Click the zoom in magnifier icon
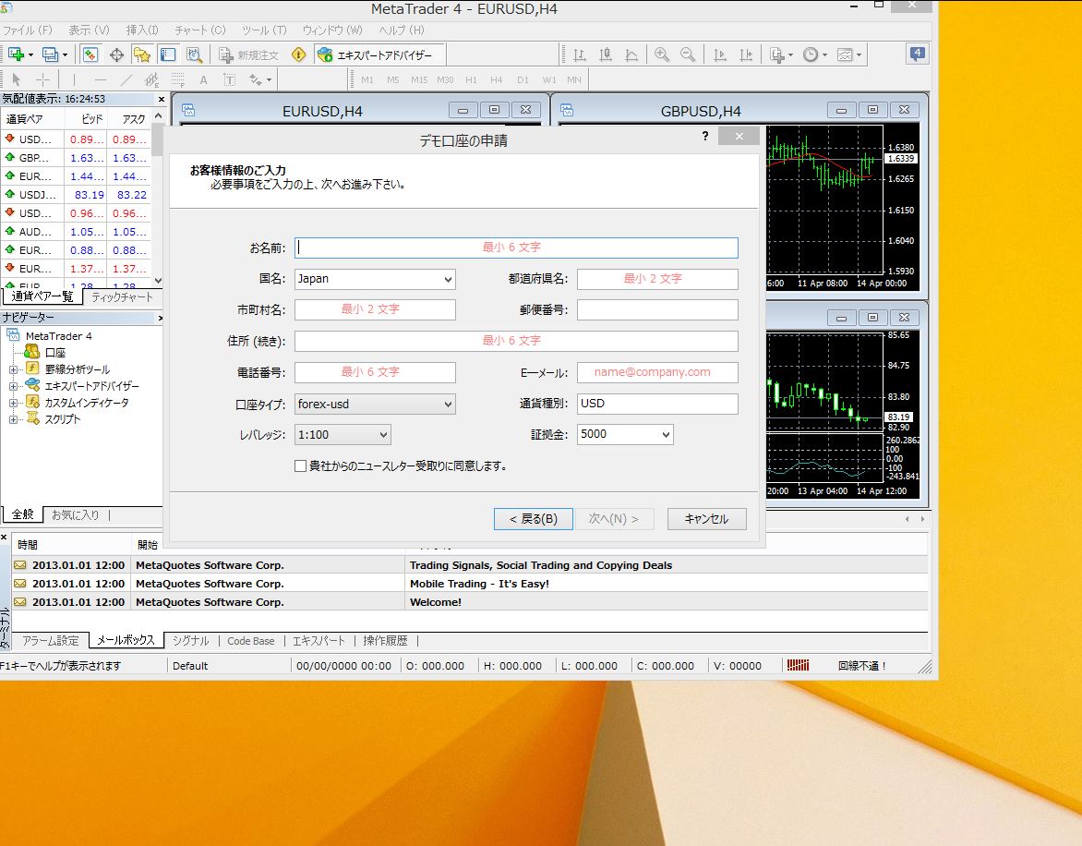The image size is (1082, 846). coord(662,54)
